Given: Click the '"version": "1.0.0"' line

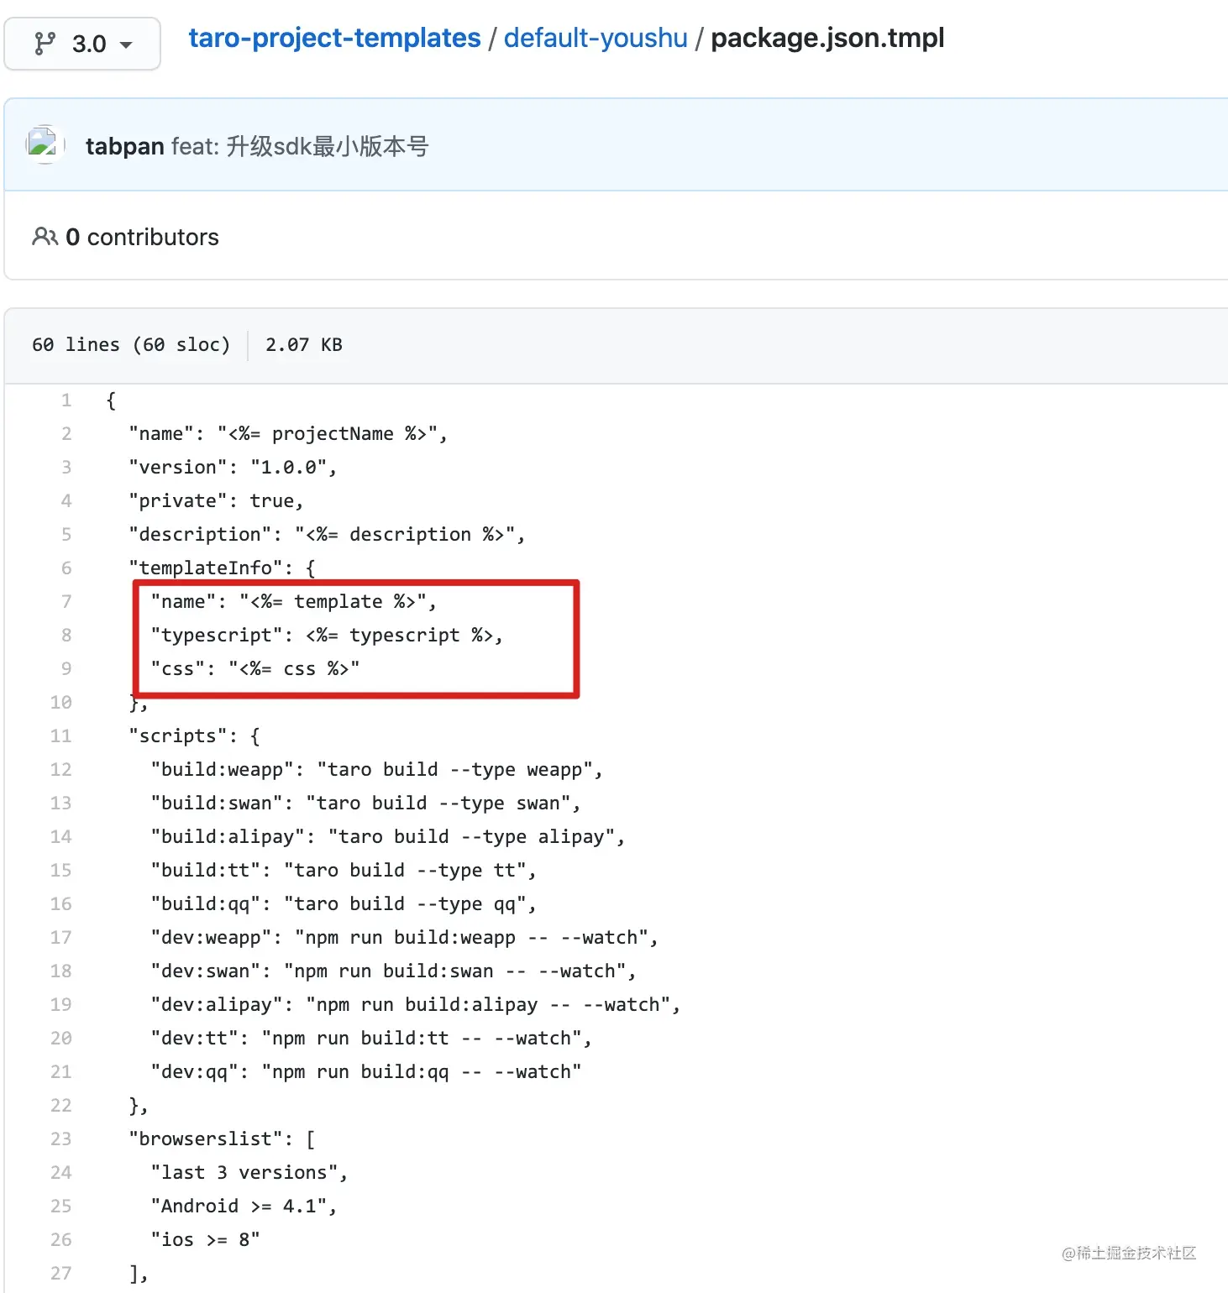Looking at the screenshot, I should pos(233,468).
